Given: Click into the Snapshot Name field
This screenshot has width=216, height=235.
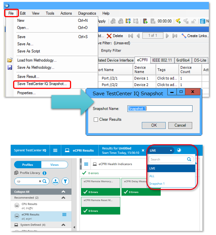Looking at the screenshot, I should (160, 109).
